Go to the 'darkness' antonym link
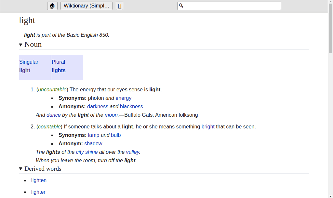Image resolution: width=333 pixels, height=198 pixels. coord(98,106)
